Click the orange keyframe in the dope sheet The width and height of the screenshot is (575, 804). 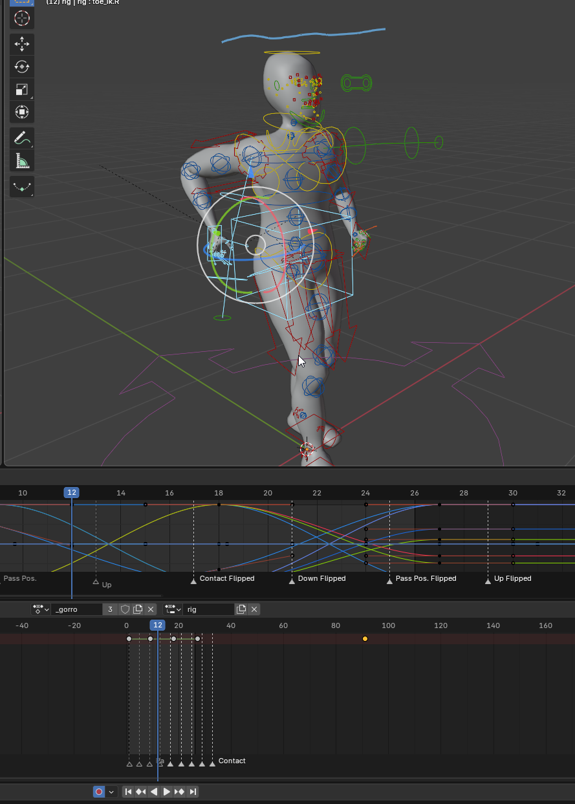coord(365,639)
